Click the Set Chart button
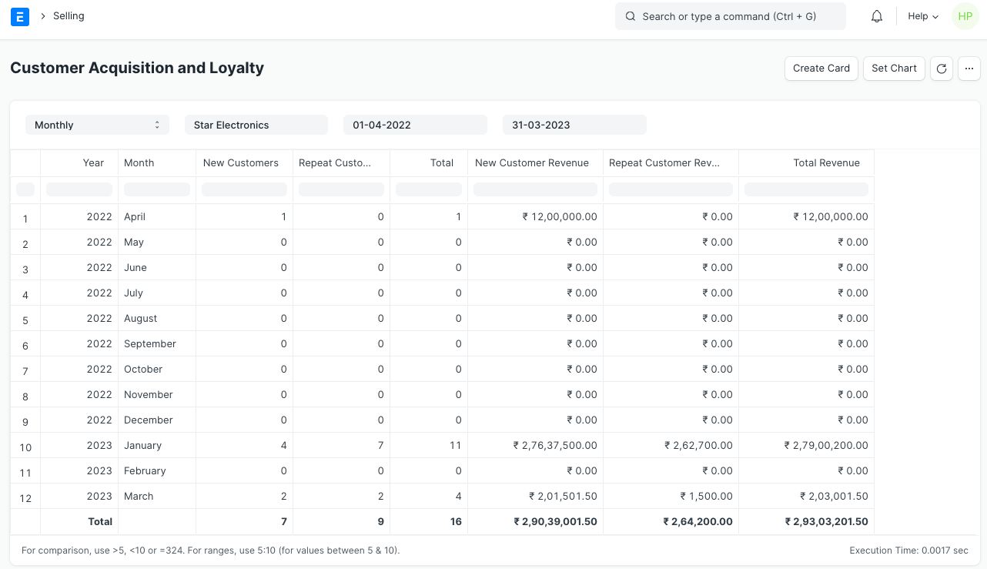 [893, 69]
